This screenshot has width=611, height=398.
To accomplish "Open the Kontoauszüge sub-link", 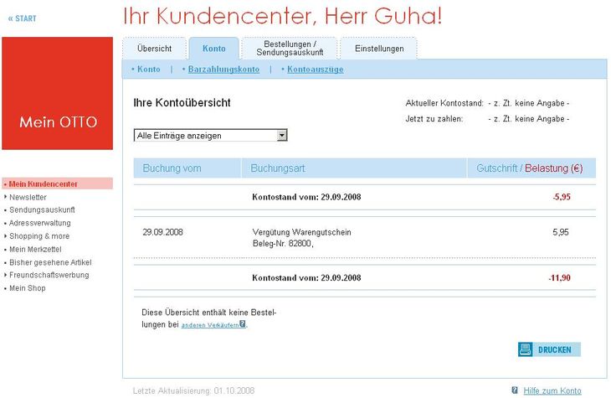I will (315, 70).
